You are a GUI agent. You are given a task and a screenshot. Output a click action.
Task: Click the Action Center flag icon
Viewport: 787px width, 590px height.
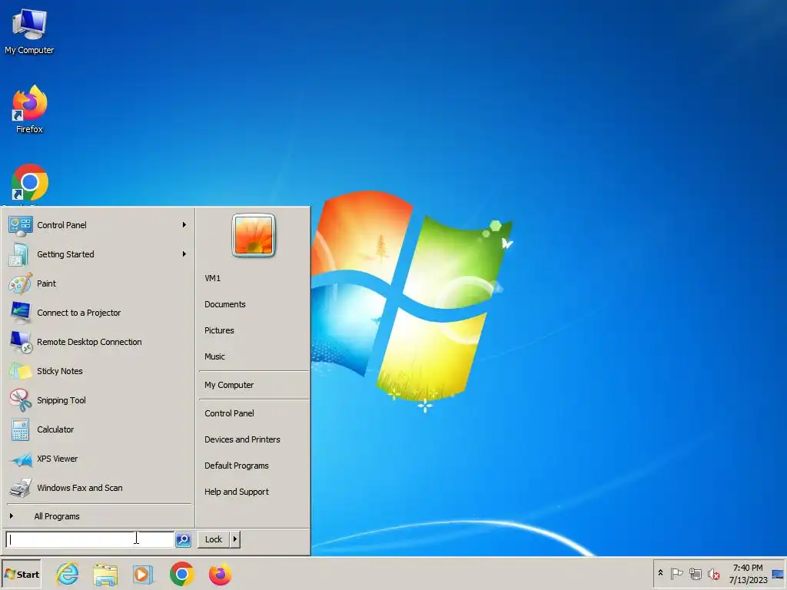click(x=676, y=573)
